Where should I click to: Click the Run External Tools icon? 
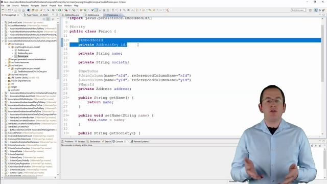(x=66, y=10)
